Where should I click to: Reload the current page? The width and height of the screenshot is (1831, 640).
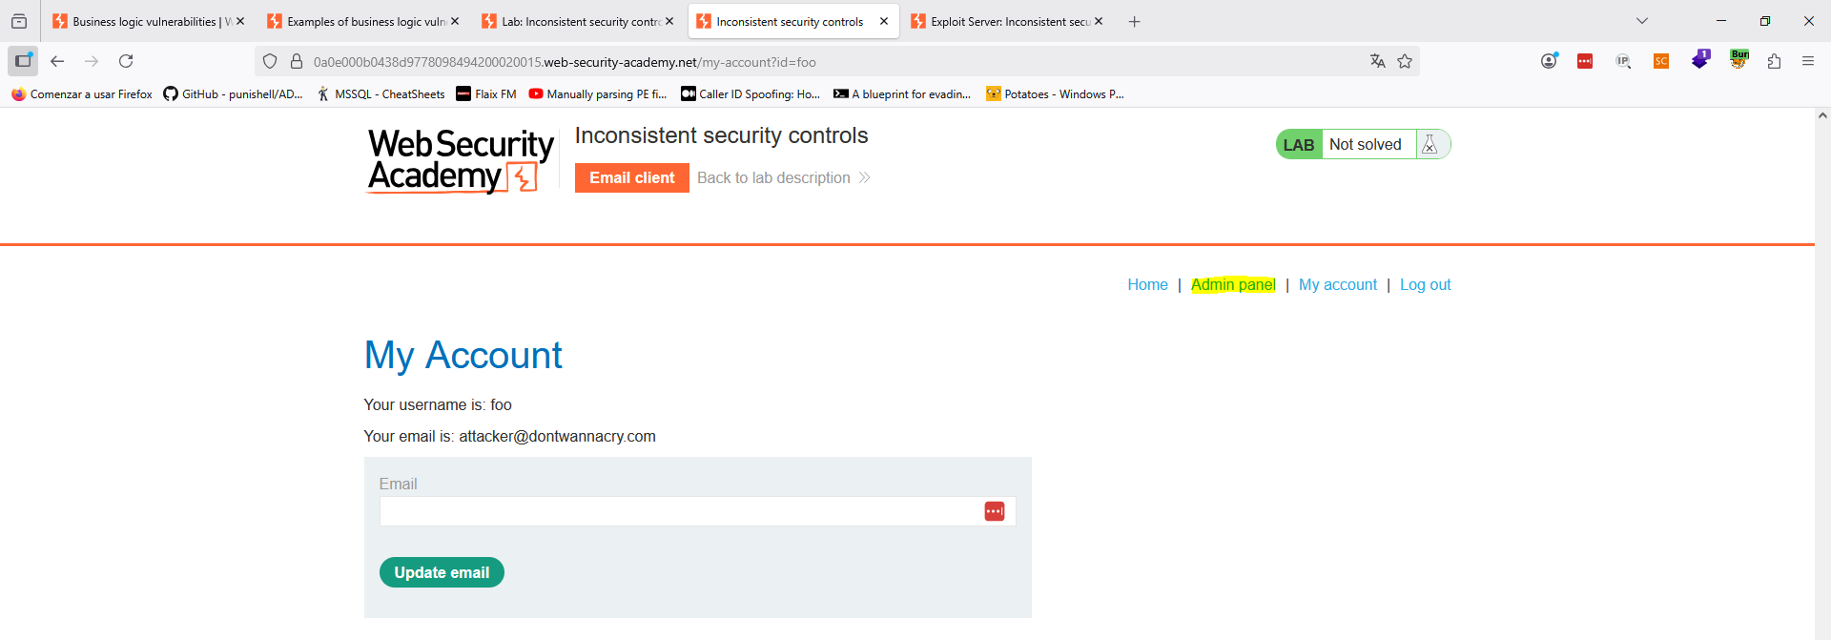click(126, 61)
